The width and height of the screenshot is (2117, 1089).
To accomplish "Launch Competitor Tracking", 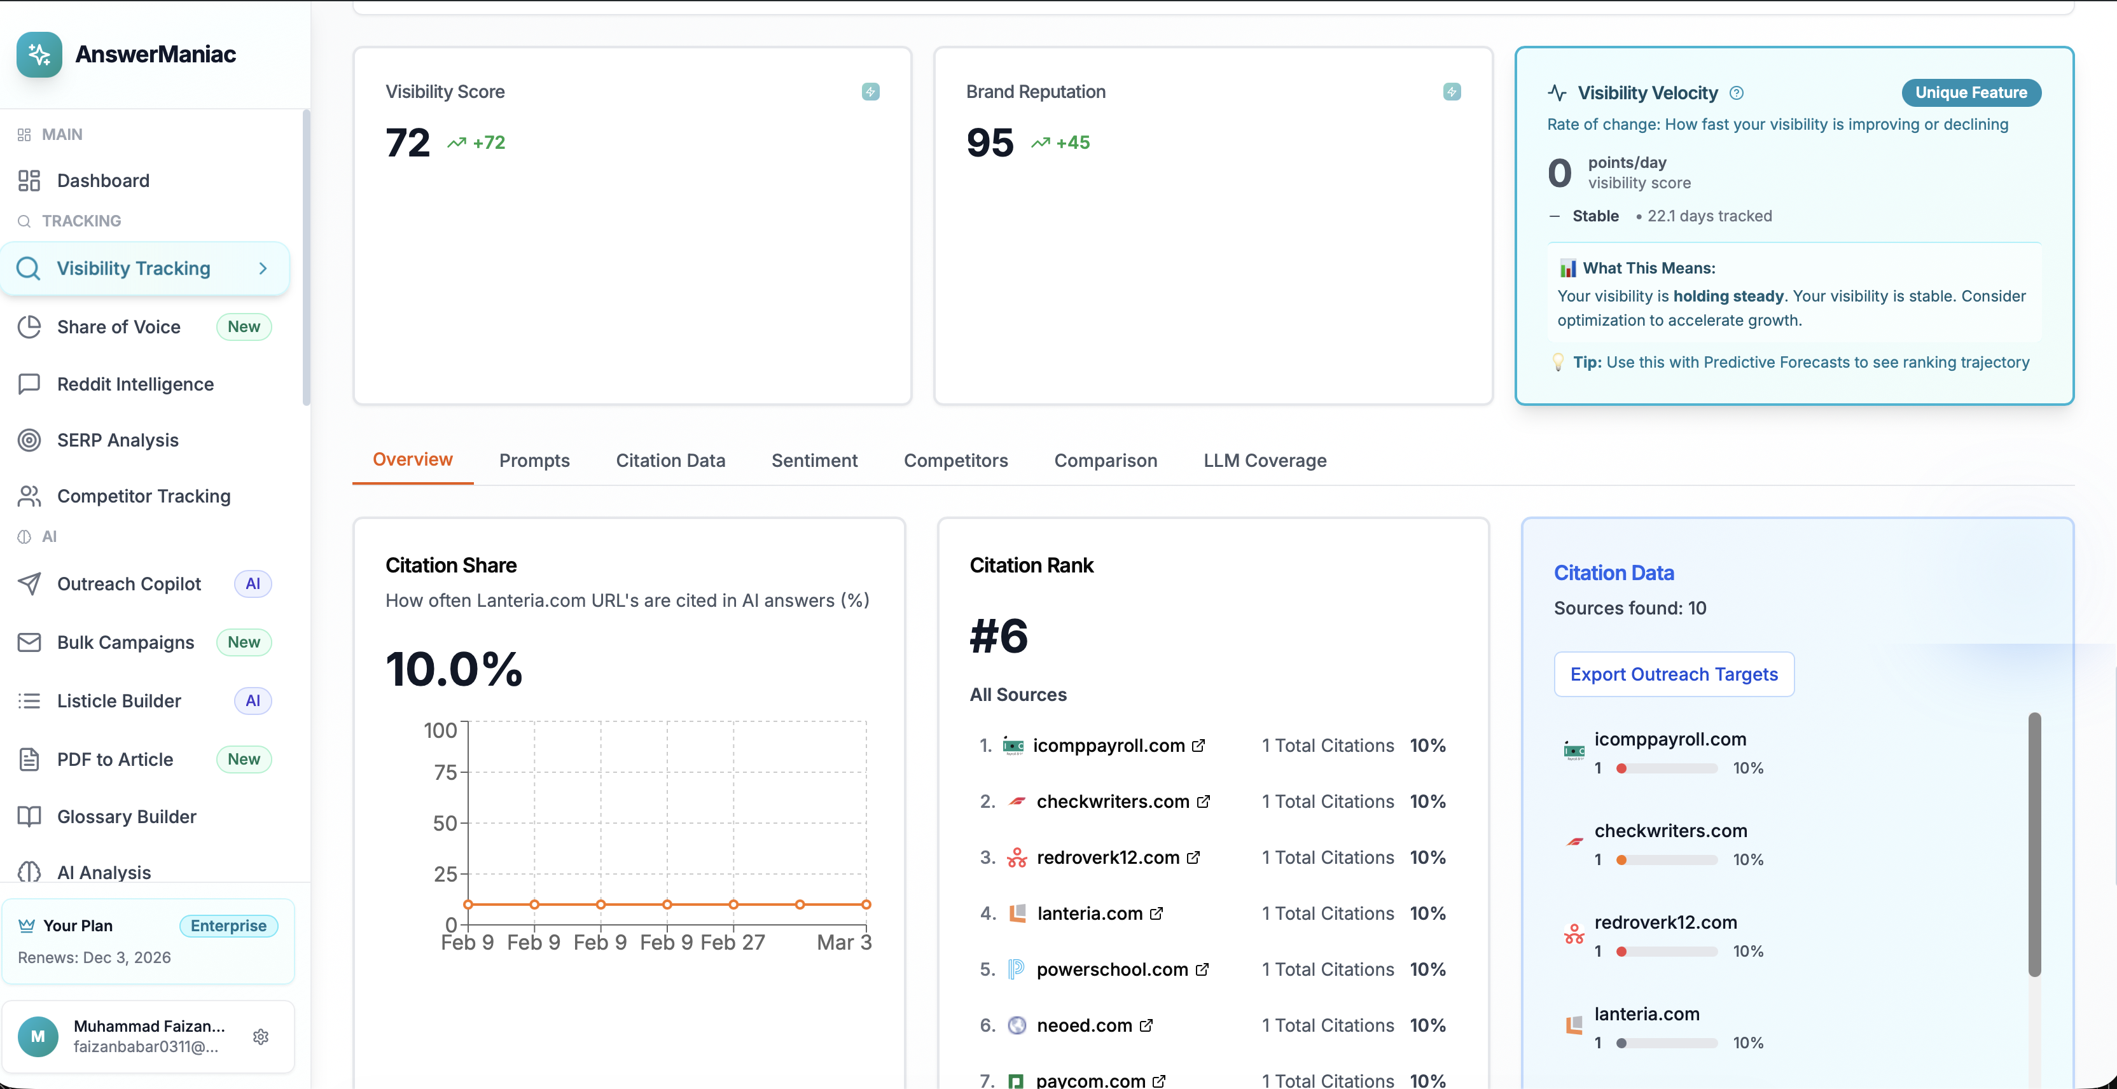I will 143,496.
